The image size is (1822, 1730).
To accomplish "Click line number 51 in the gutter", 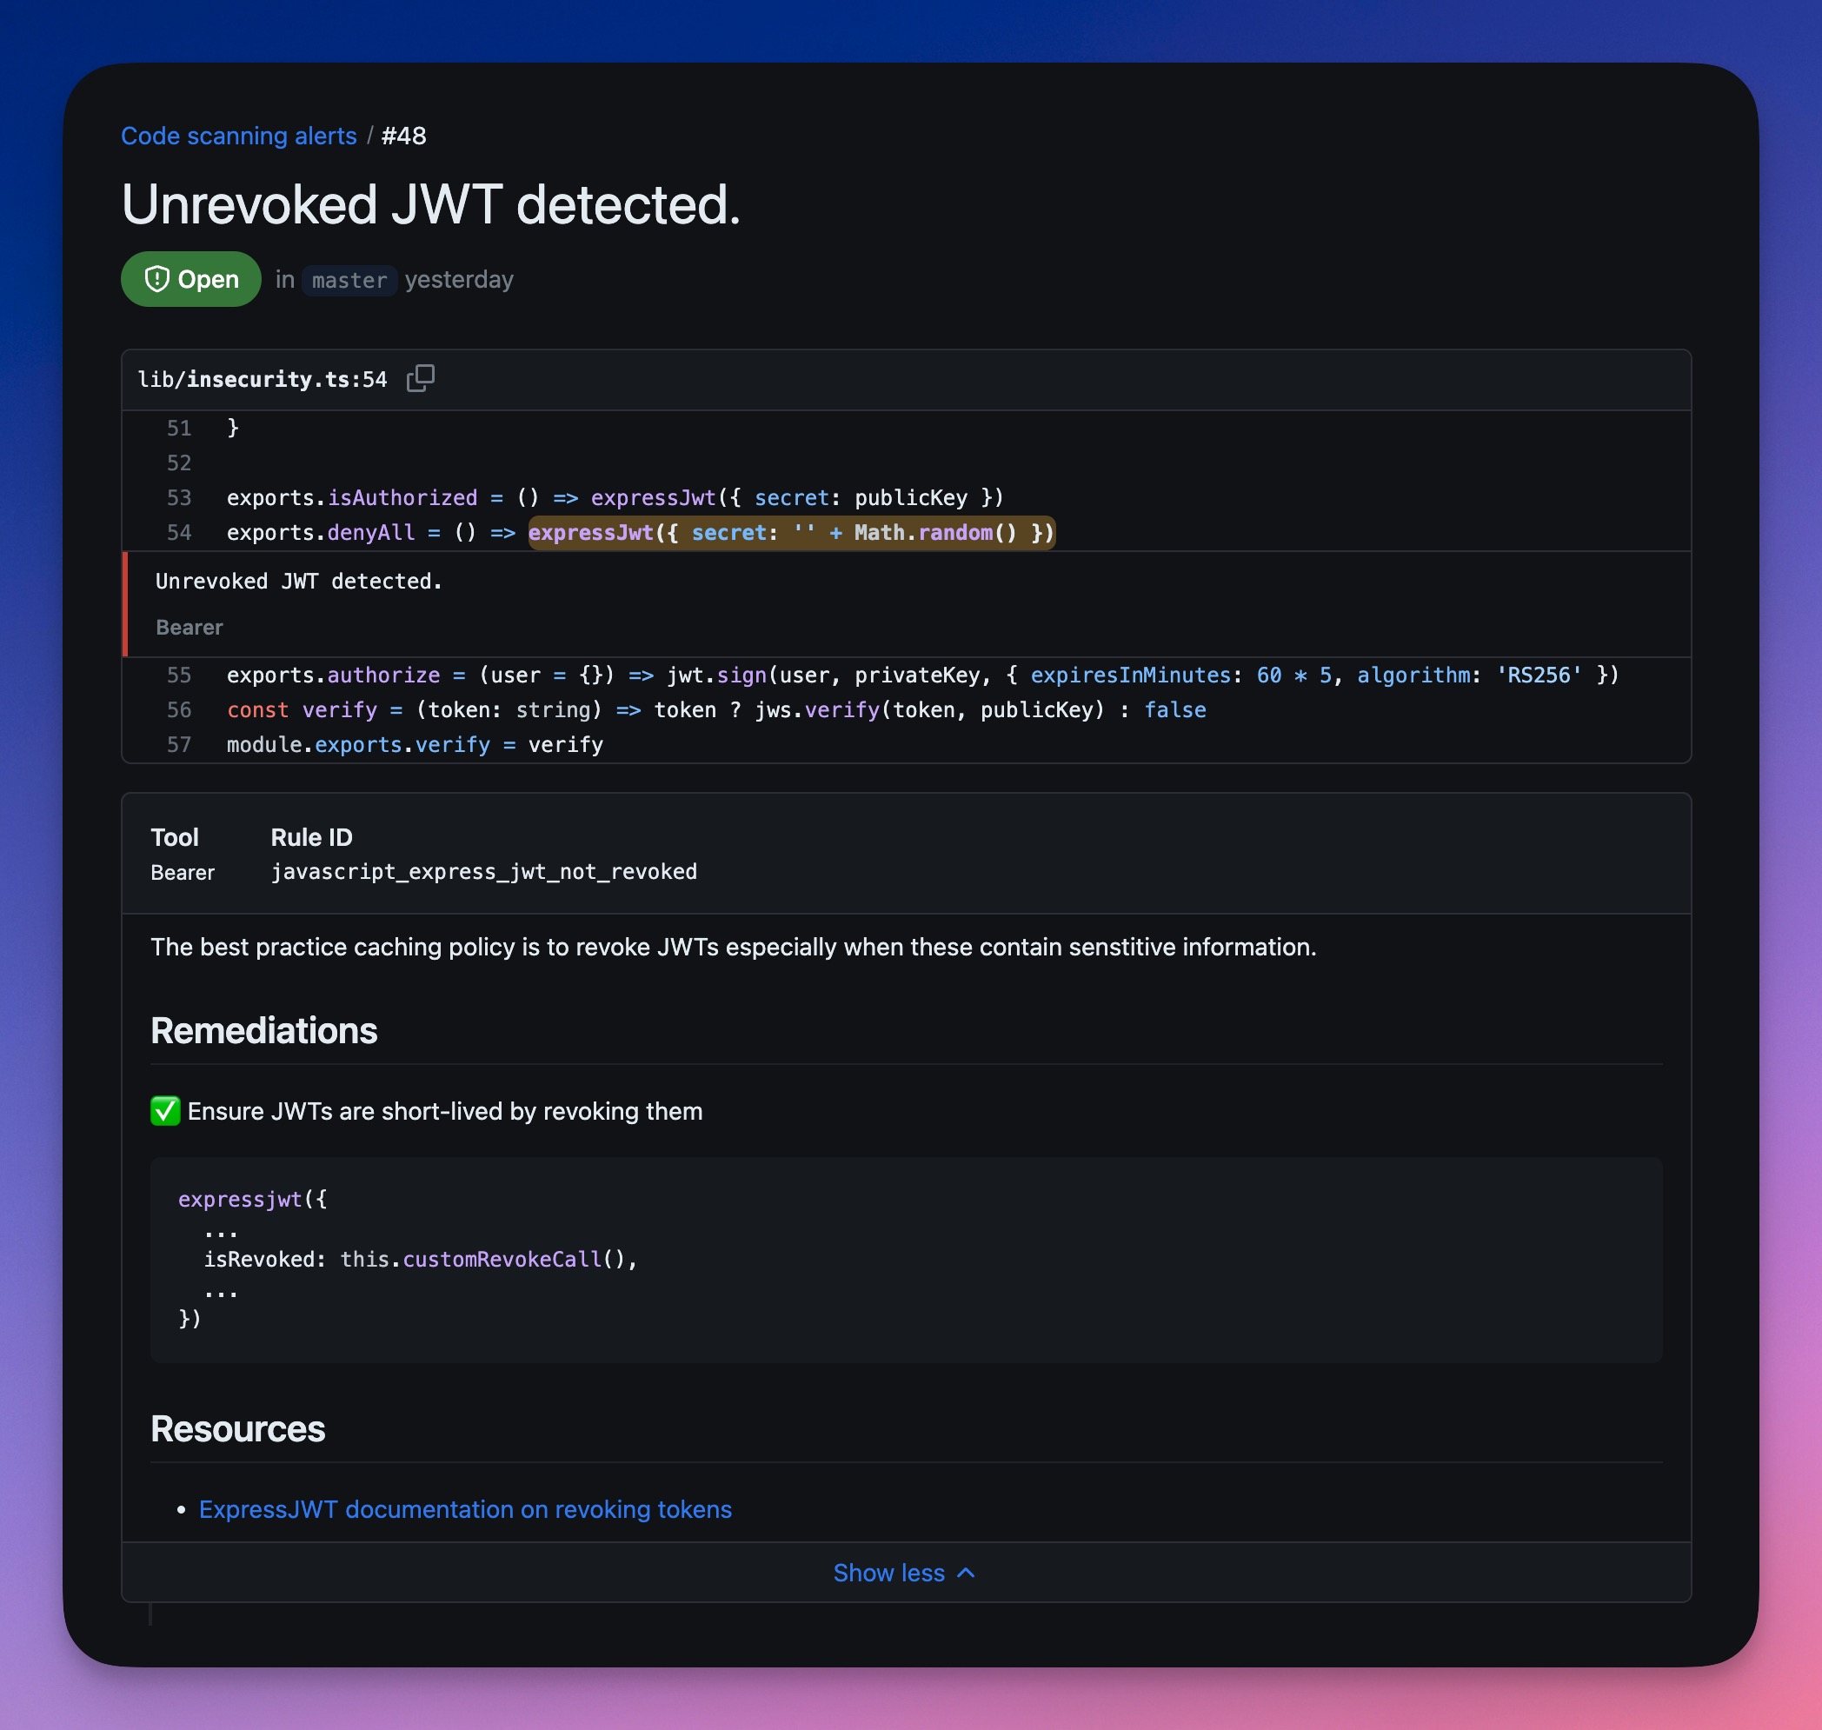I will [x=179, y=428].
